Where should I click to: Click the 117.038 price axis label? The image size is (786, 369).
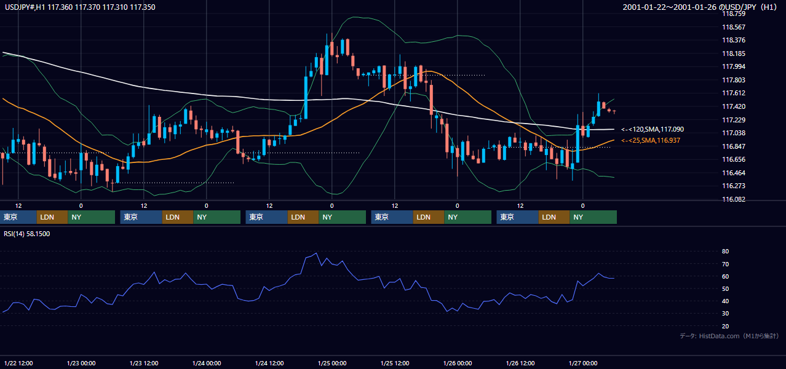pyautogui.click(x=732, y=133)
